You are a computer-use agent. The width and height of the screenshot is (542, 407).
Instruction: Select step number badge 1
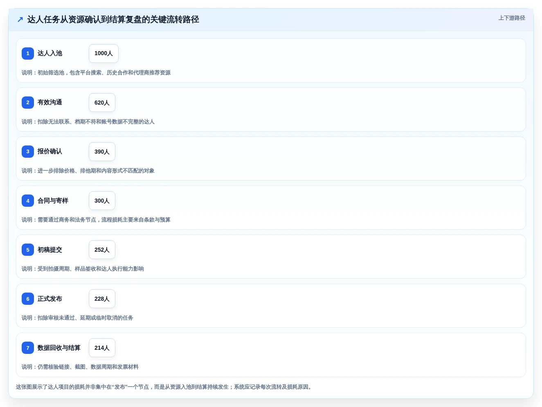click(x=28, y=54)
